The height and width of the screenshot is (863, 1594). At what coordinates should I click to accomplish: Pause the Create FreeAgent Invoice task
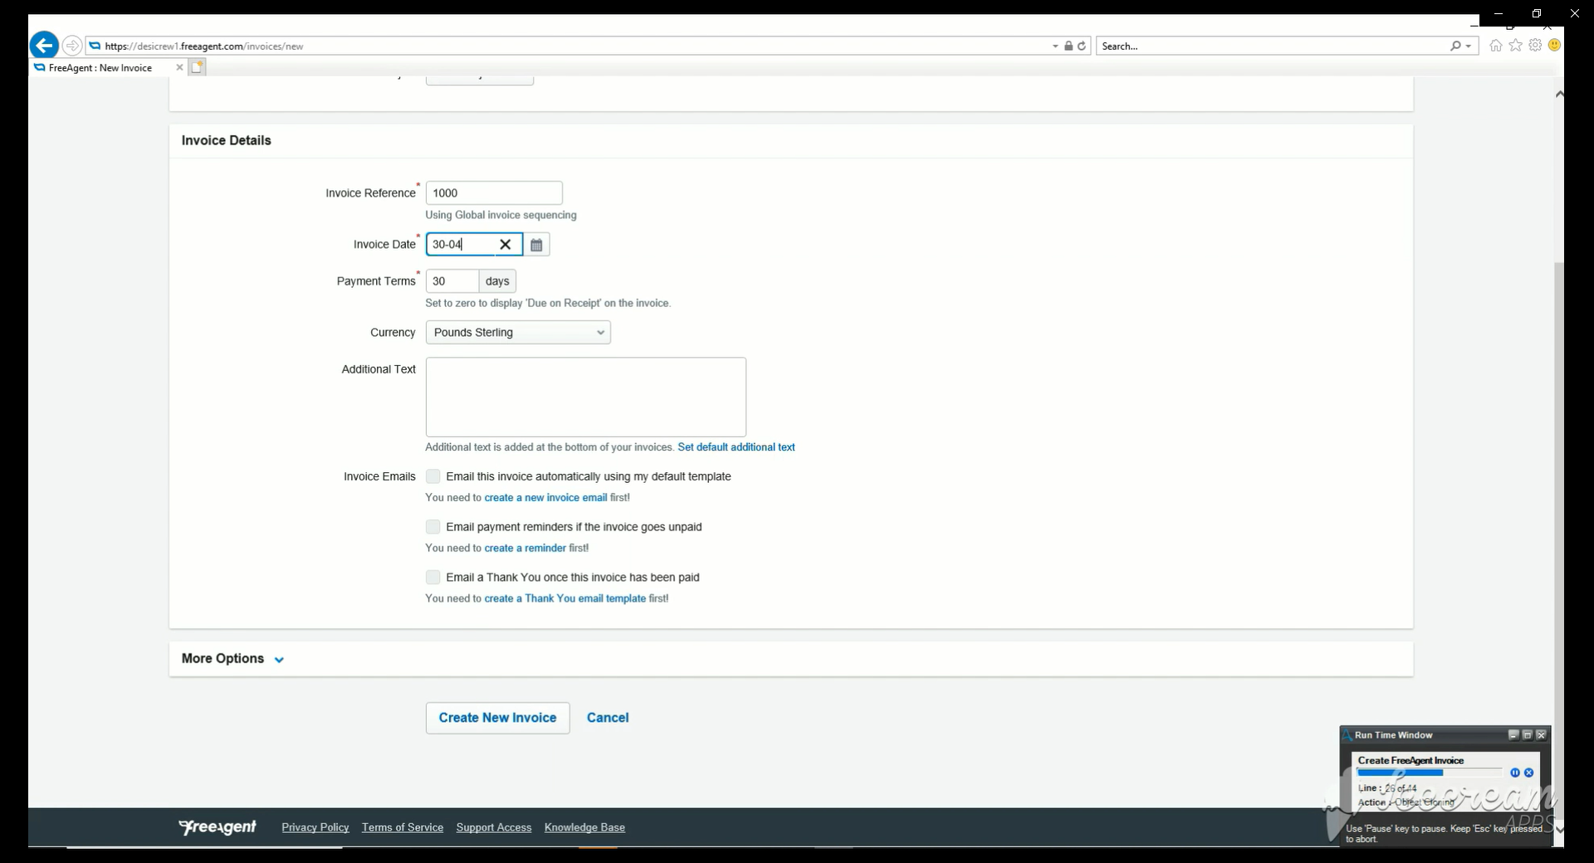(x=1515, y=773)
